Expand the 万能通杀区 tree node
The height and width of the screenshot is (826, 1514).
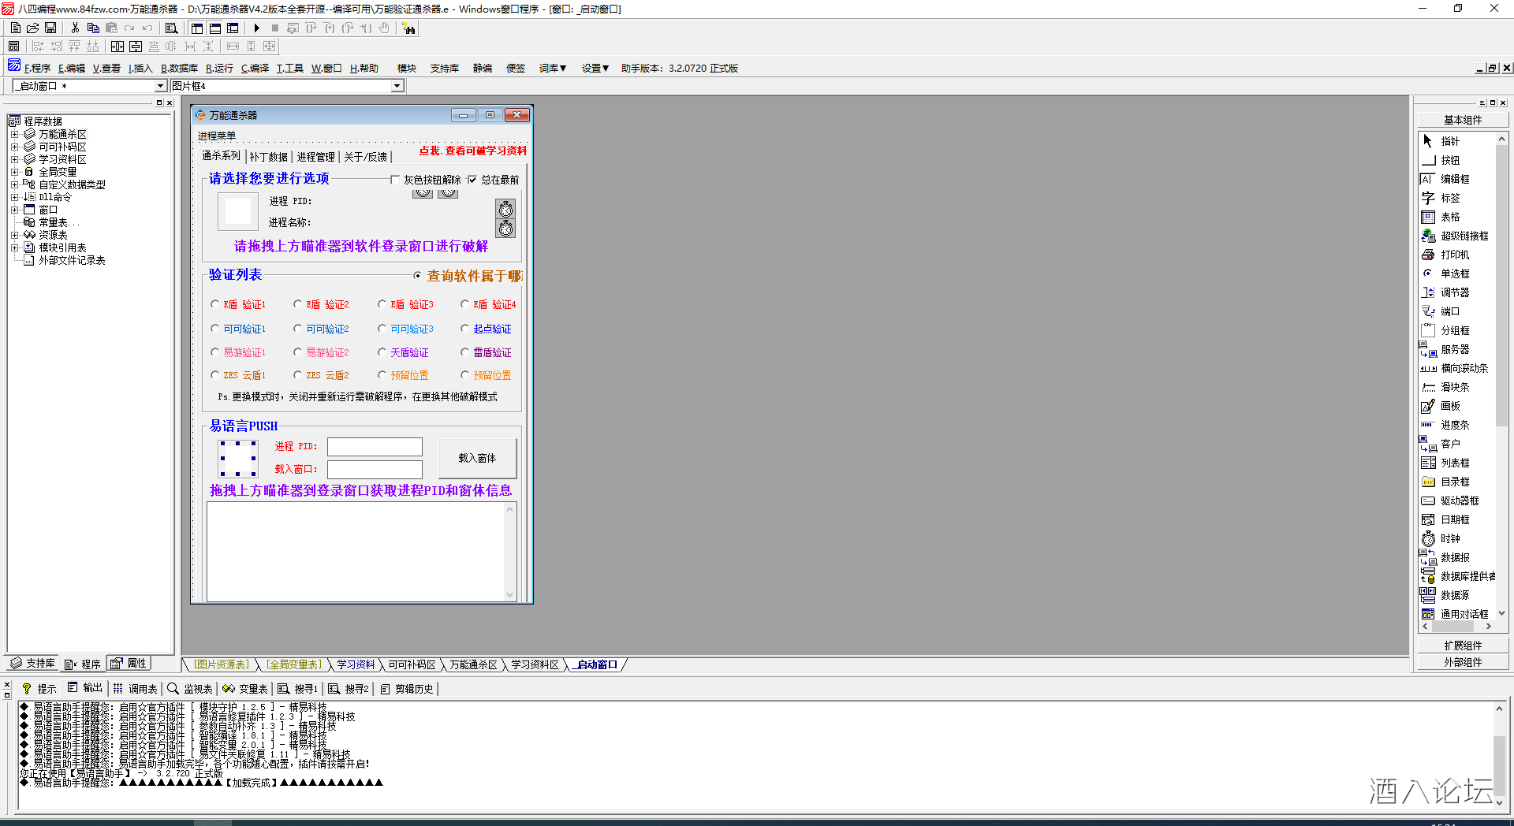14,135
